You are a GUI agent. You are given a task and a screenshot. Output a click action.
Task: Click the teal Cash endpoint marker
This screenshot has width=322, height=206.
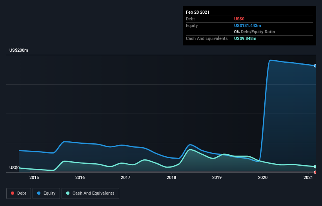315,166
